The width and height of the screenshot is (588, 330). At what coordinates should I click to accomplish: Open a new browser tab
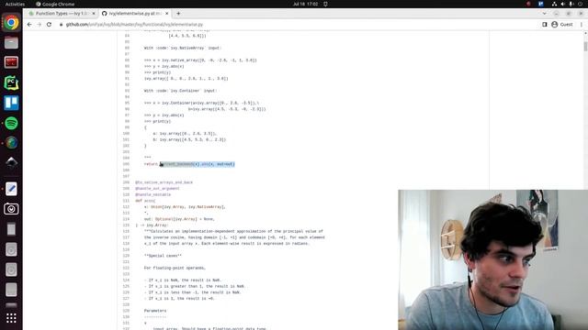click(x=178, y=14)
